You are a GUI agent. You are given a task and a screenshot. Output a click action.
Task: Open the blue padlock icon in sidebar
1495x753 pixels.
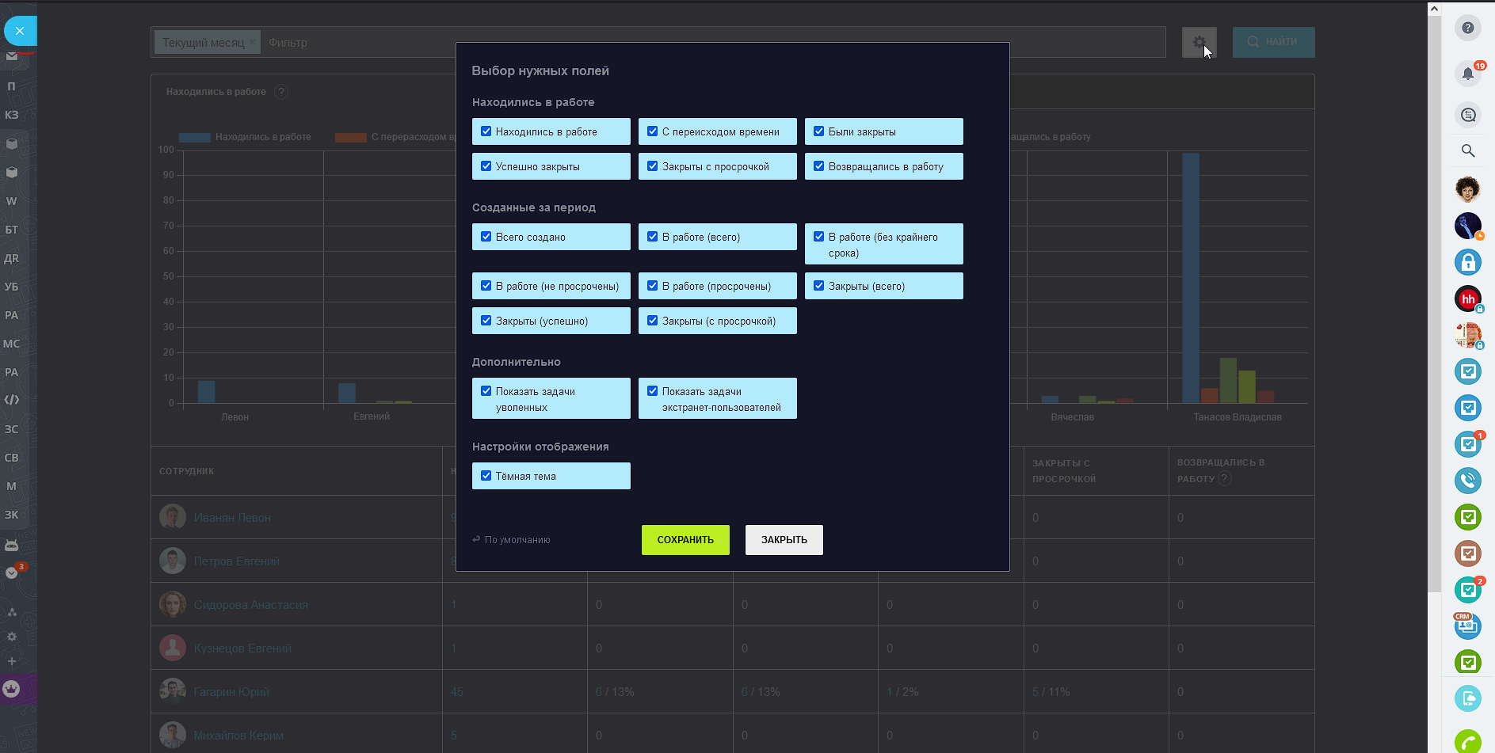(x=1467, y=262)
